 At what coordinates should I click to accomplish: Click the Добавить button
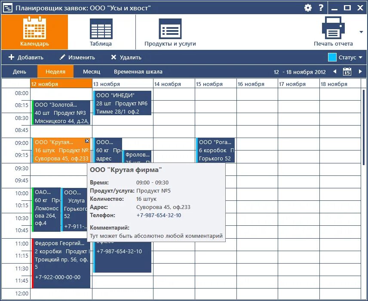click(x=26, y=57)
